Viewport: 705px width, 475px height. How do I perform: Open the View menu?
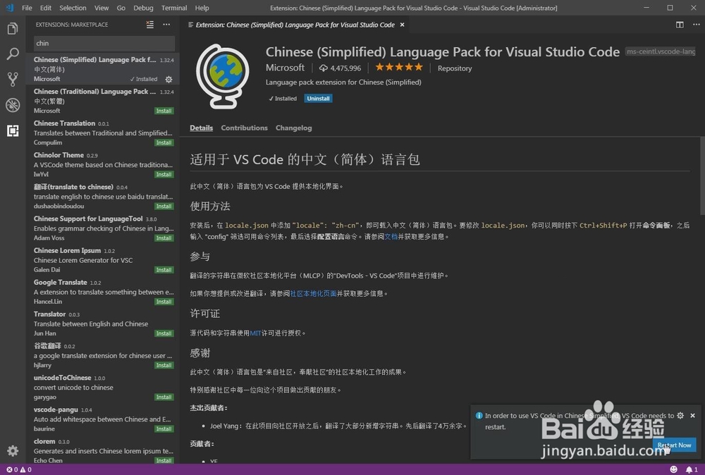[x=101, y=8]
